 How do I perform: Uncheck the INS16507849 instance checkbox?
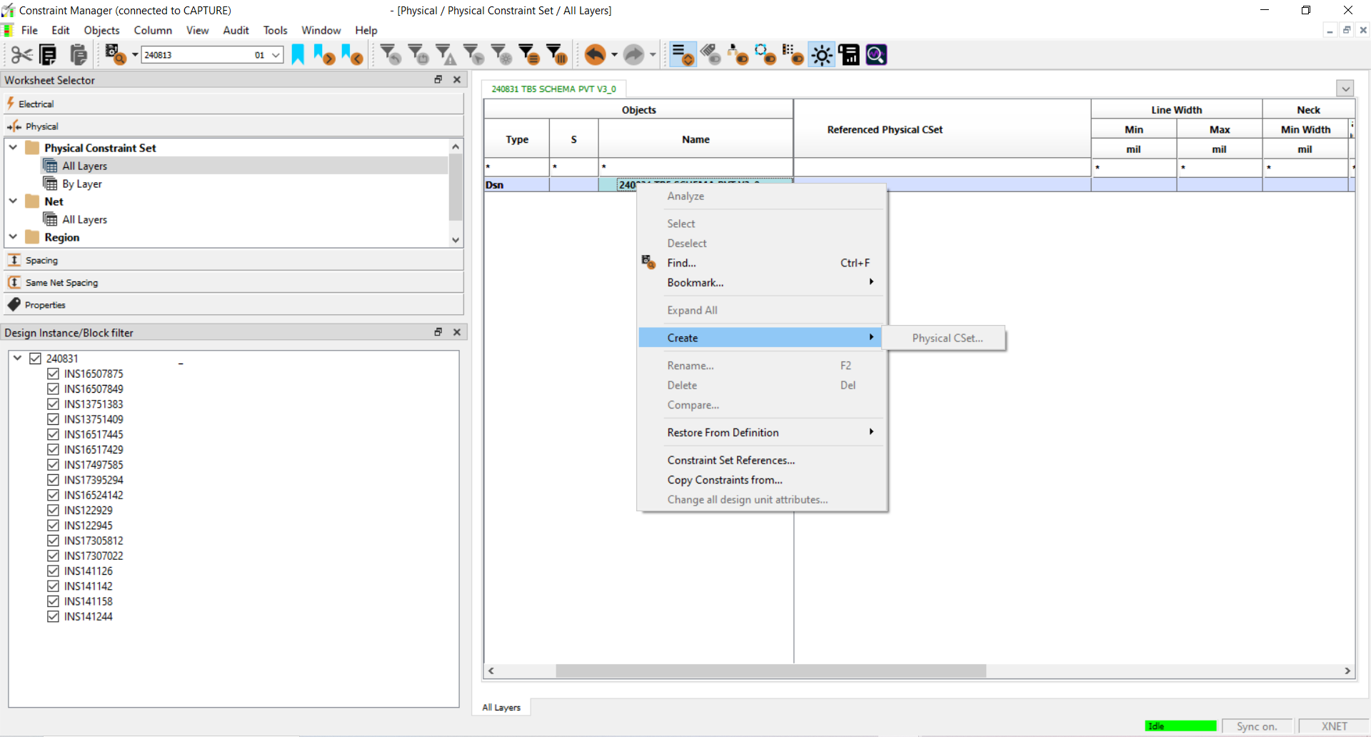[x=53, y=388]
